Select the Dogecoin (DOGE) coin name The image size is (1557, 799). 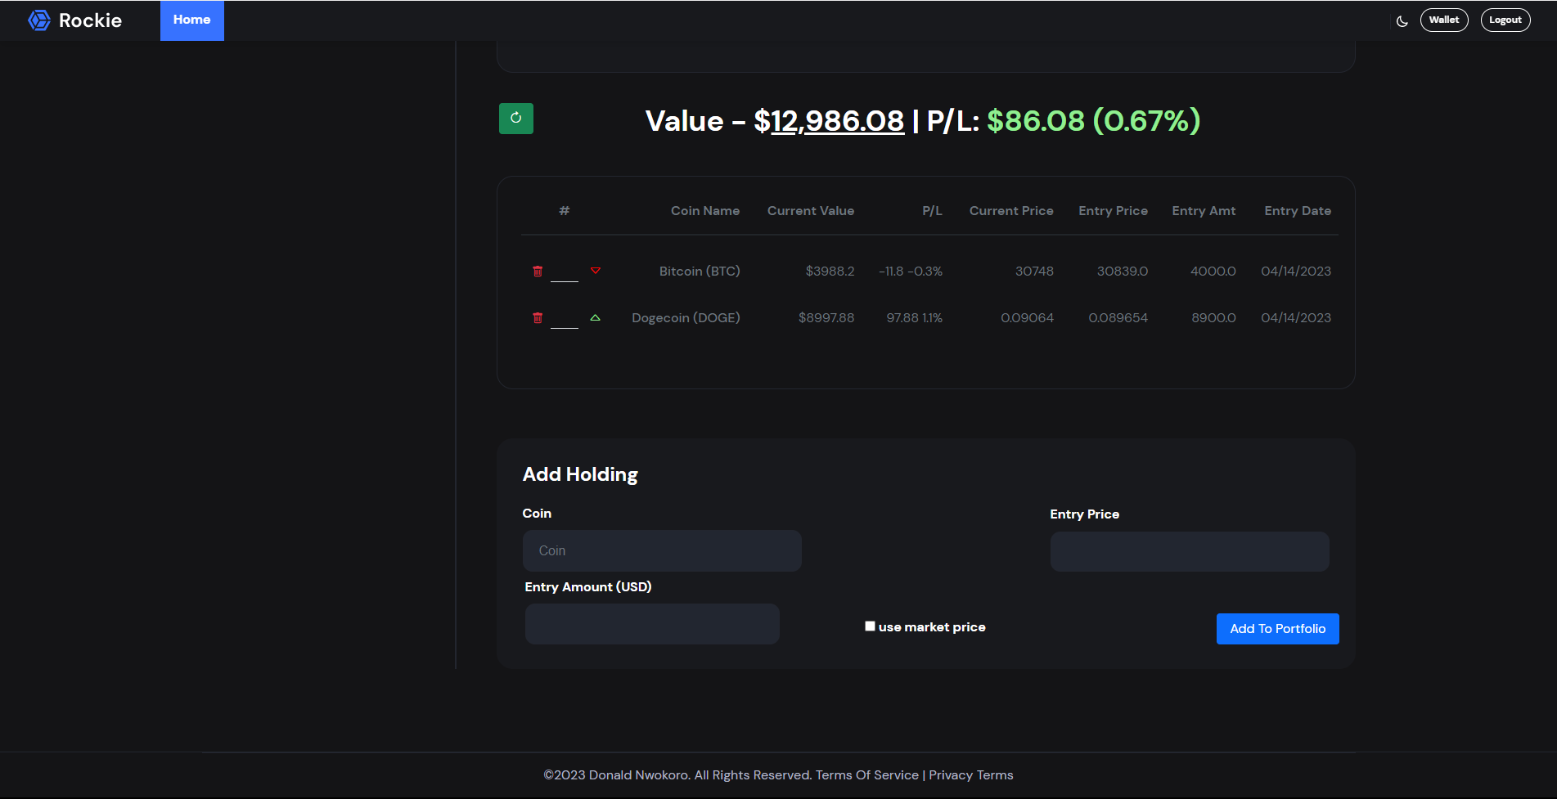tap(686, 318)
